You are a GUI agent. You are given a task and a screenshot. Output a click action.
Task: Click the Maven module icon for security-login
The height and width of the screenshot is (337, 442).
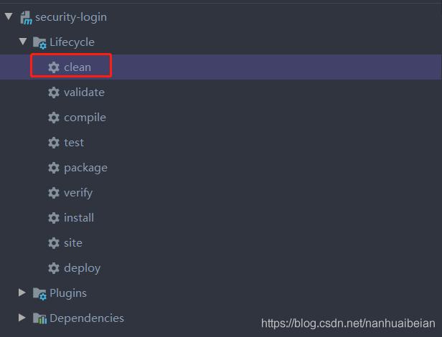click(27, 17)
